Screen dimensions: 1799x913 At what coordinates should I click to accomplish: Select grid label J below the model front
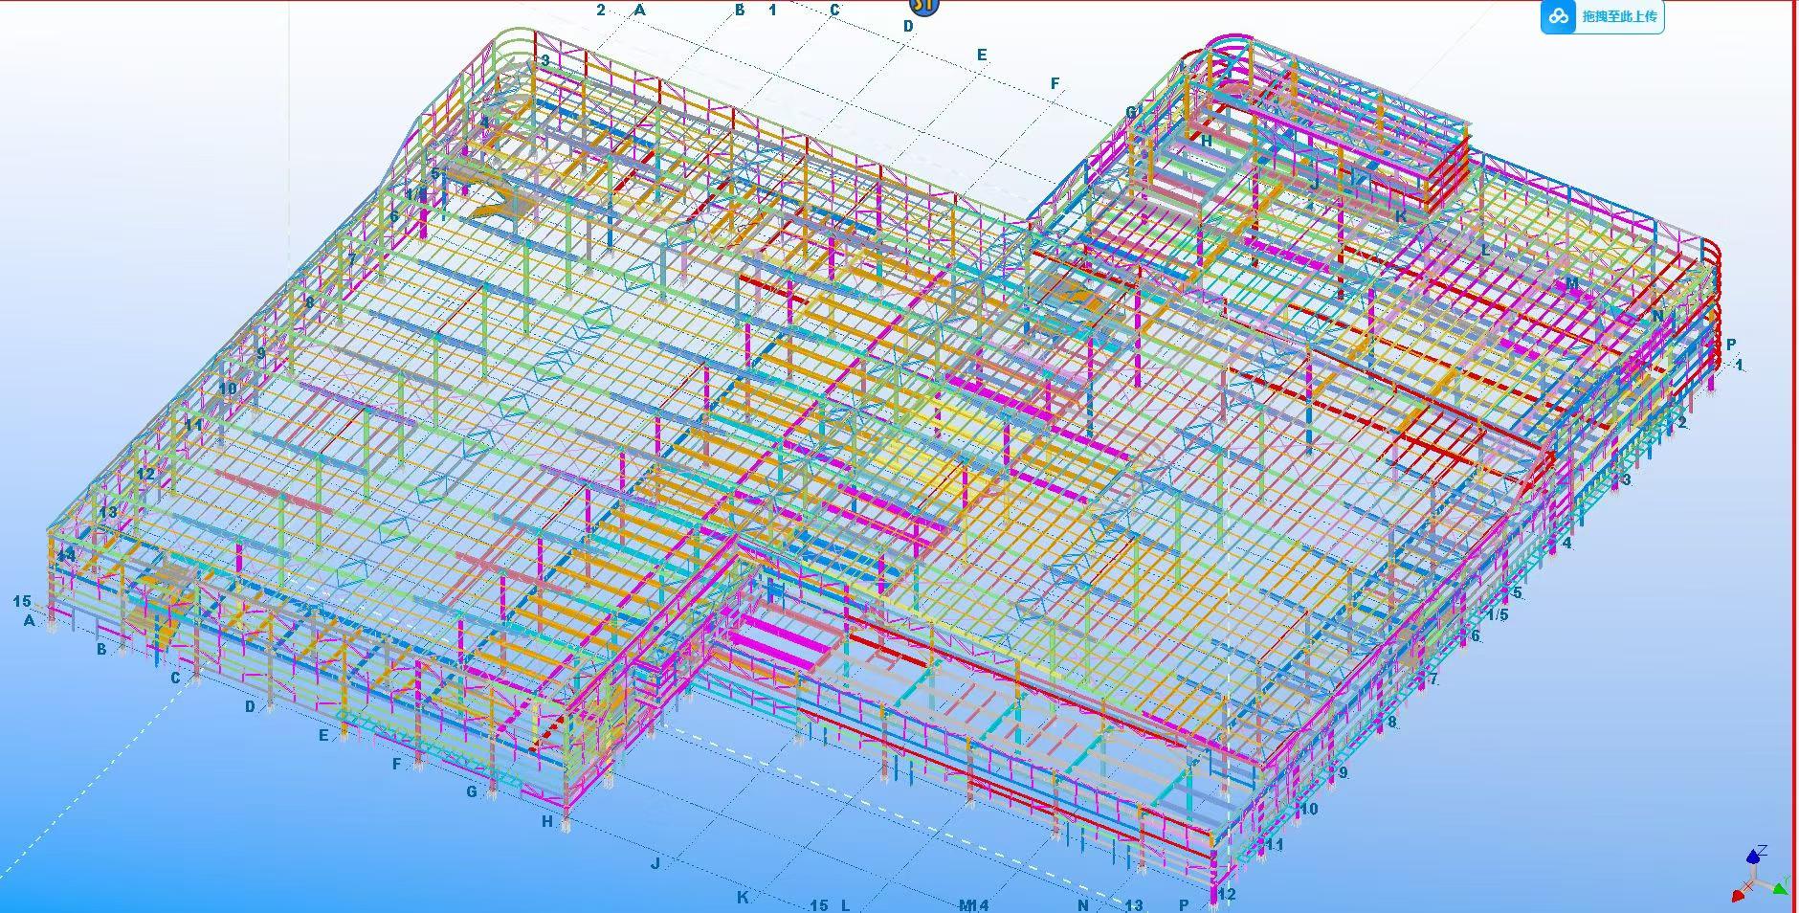[x=655, y=863]
